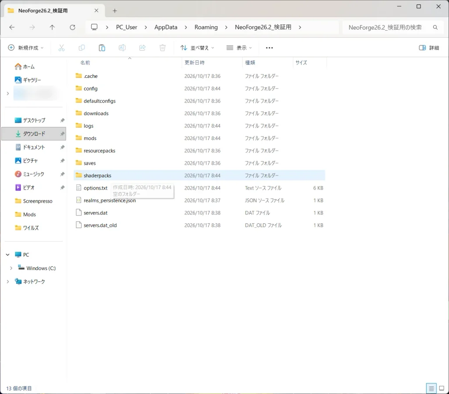Viewport: 449px width, 394px height.
Task: Expand chevron after AppData in address bar
Action: pyautogui.click(x=186, y=27)
